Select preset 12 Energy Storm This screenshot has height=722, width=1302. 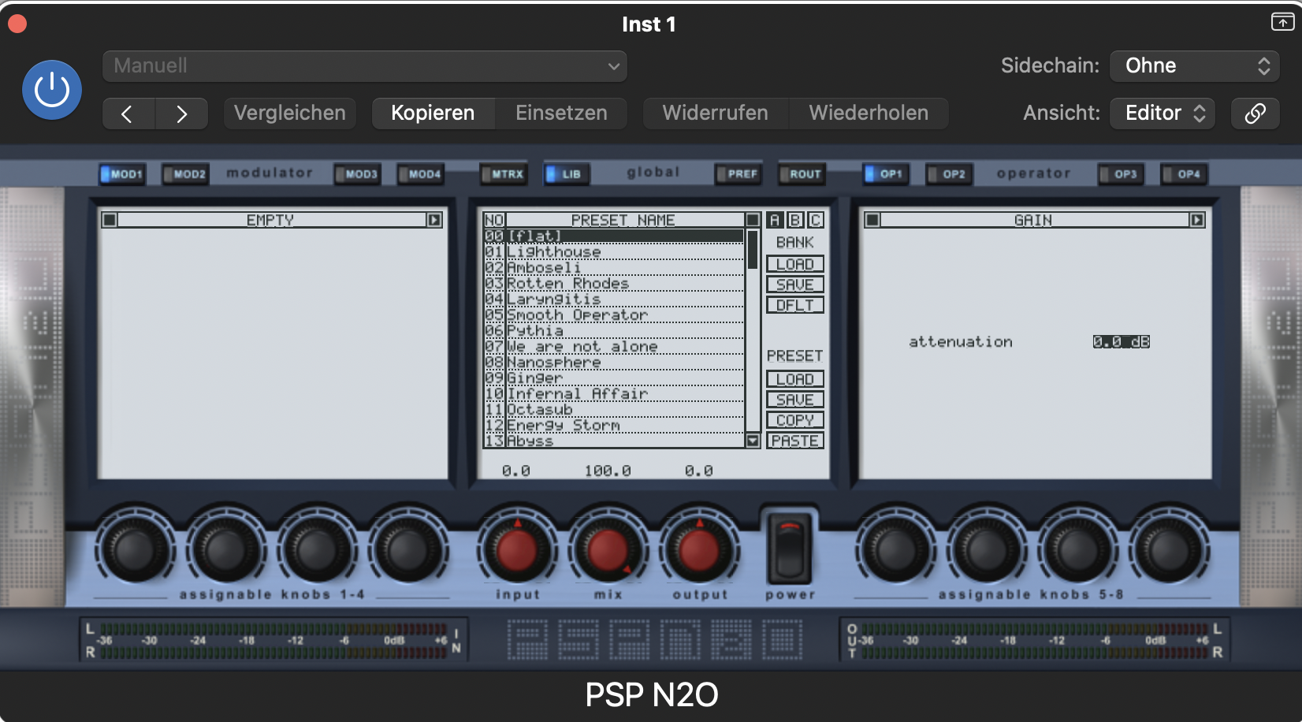614,425
